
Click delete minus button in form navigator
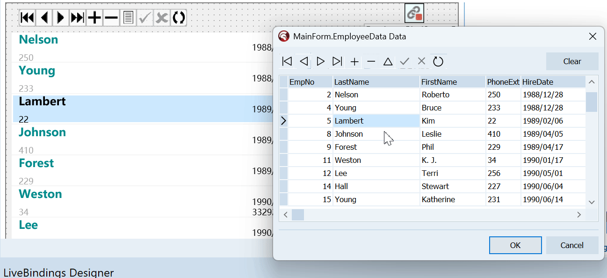coord(111,18)
